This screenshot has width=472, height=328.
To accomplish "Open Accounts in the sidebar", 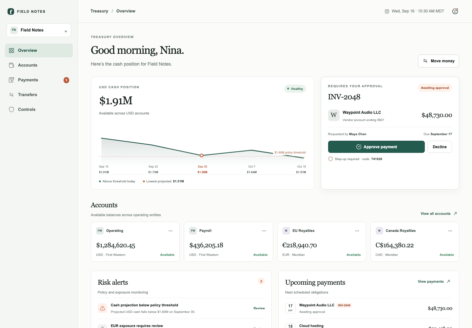I will pyautogui.click(x=39, y=65).
